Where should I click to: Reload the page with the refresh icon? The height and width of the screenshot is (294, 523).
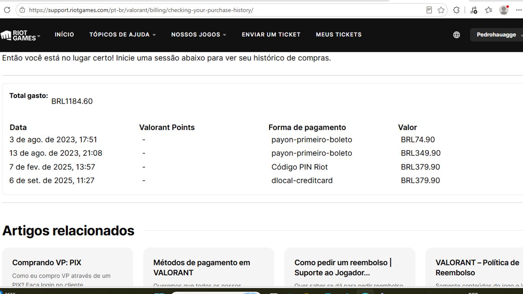point(7,10)
